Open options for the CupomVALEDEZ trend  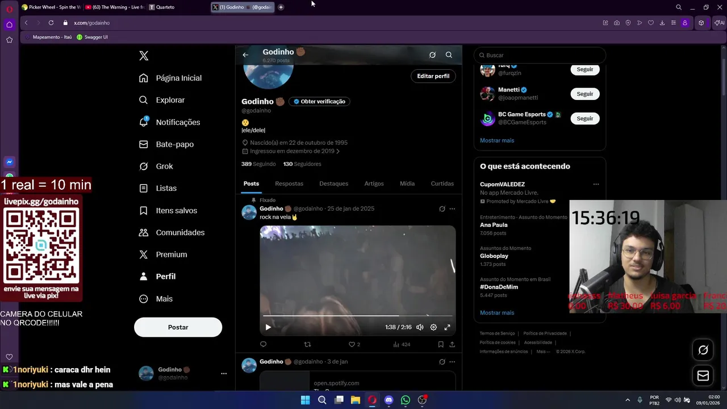pos(596,184)
